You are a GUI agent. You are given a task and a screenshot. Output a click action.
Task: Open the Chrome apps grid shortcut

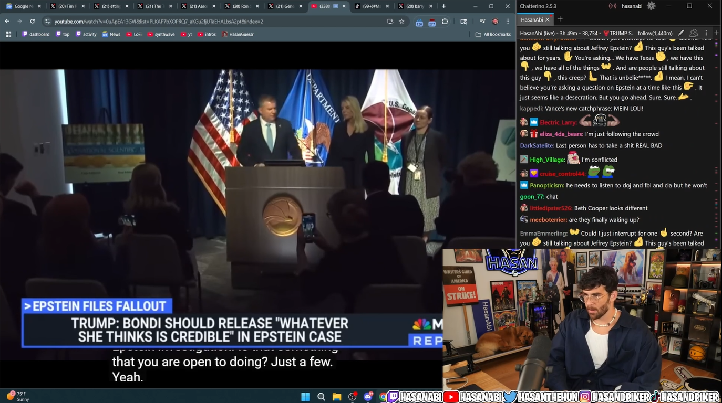[x=8, y=34]
